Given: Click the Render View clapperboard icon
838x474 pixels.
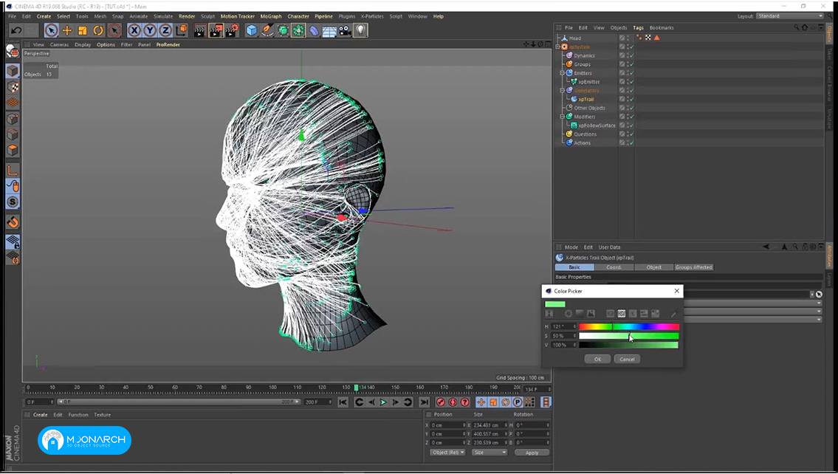Looking at the screenshot, I should (200, 30).
